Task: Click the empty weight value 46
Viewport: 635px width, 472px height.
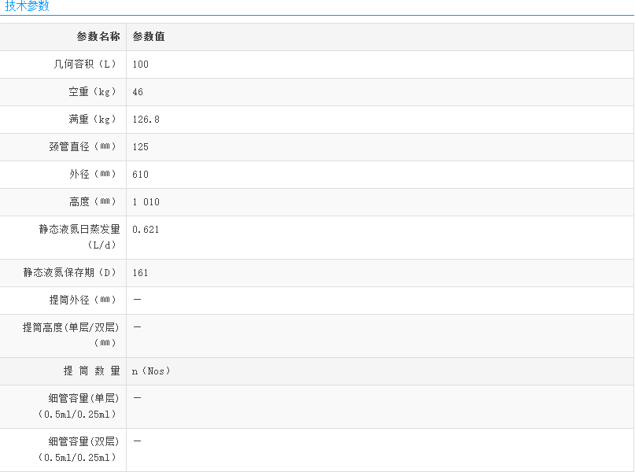Action: [x=138, y=92]
